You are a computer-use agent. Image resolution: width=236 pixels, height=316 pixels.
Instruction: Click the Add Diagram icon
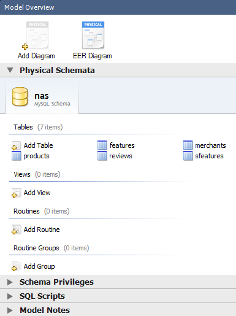[36, 35]
